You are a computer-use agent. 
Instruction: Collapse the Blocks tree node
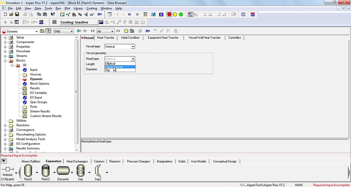(5, 61)
